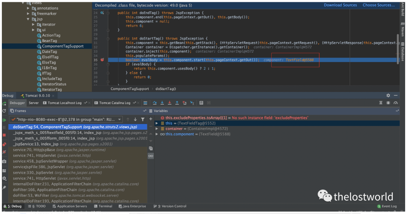The height and width of the screenshot is (214, 407).
Task: Toggle Mute Breakpoints in debug sidebar
Action: coord(4,152)
